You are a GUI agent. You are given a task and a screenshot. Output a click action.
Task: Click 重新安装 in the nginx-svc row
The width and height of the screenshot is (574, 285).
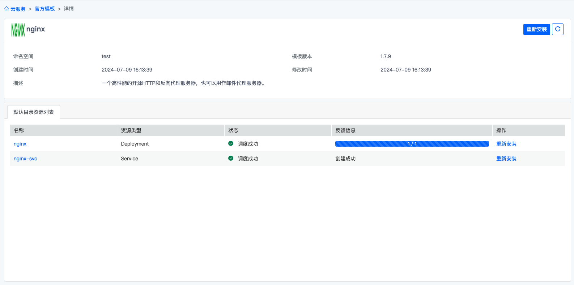coord(506,159)
